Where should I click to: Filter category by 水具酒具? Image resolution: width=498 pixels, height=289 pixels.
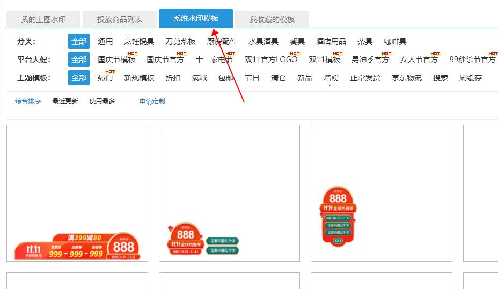(263, 41)
